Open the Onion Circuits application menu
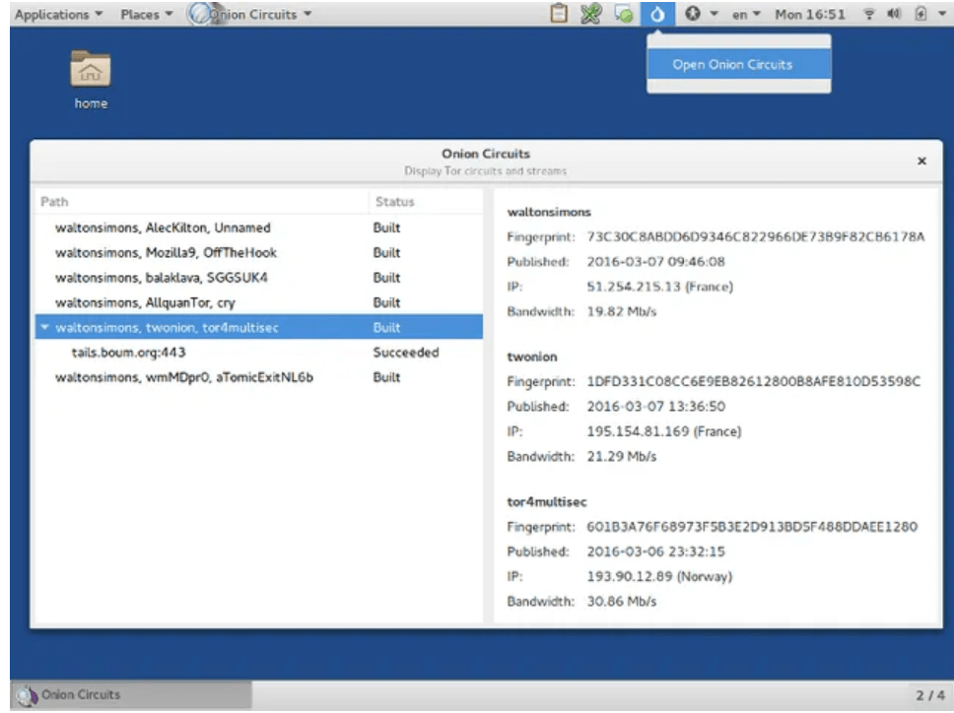The height and width of the screenshot is (713, 954). [249, 14]
